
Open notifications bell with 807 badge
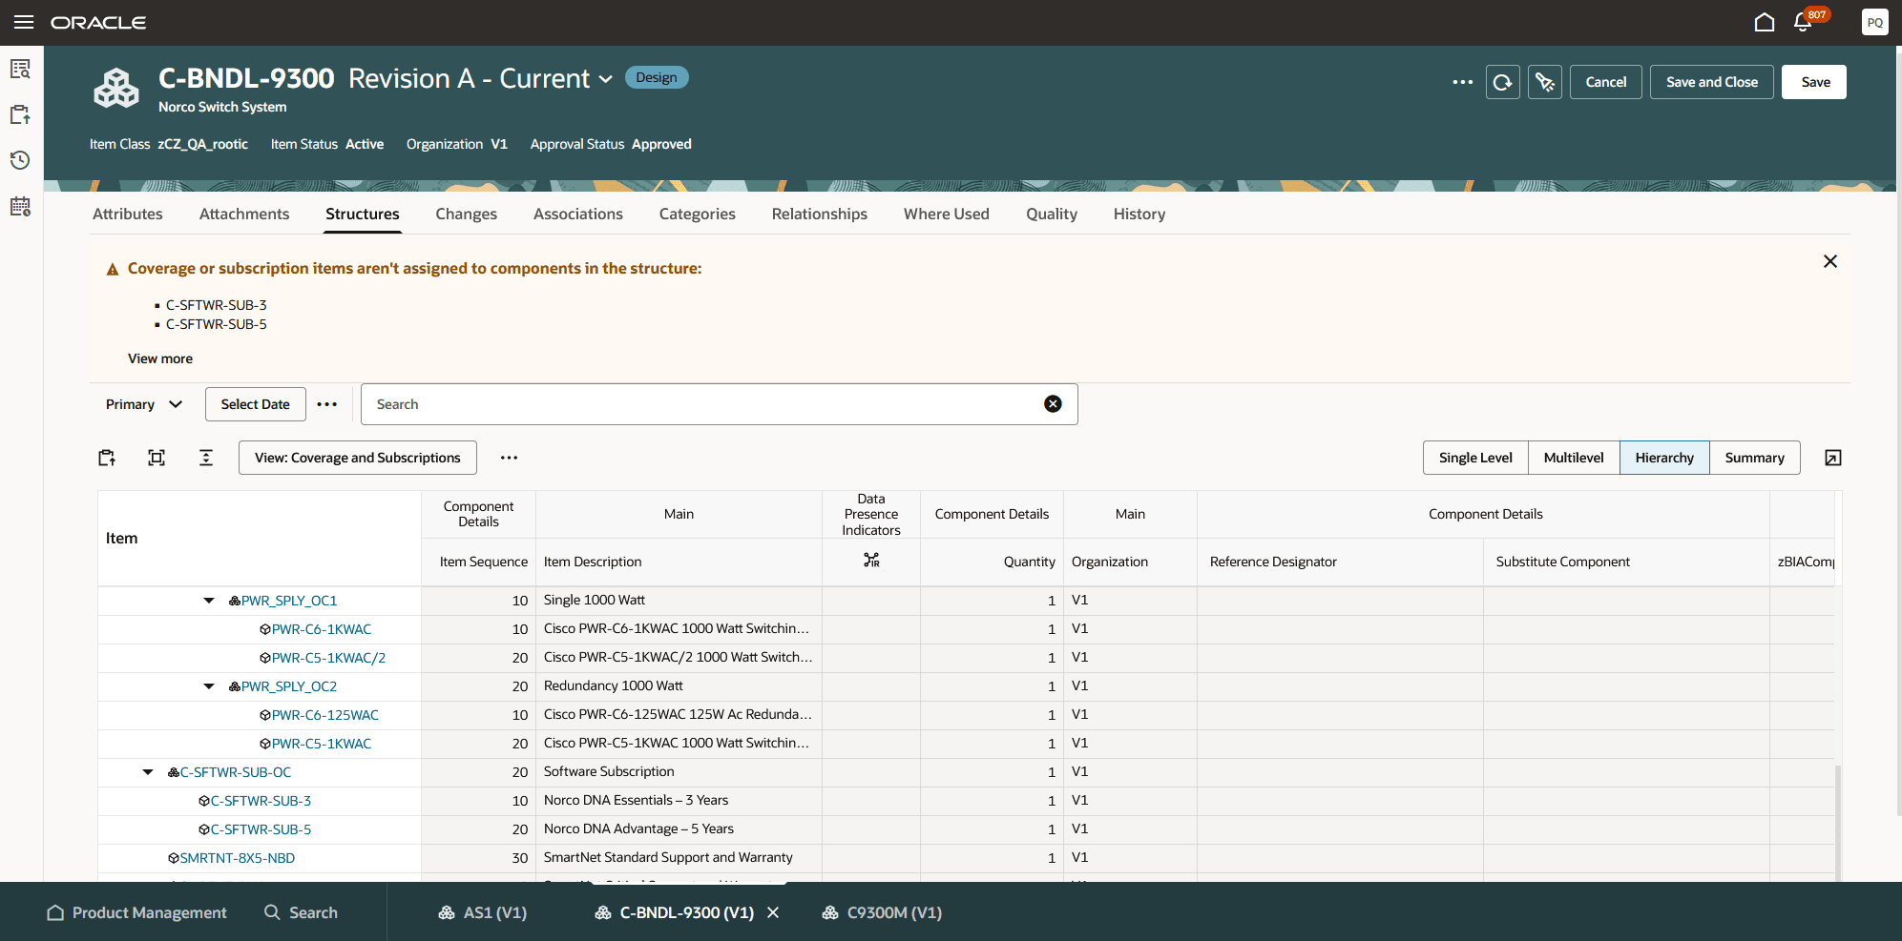point(1803,22)
